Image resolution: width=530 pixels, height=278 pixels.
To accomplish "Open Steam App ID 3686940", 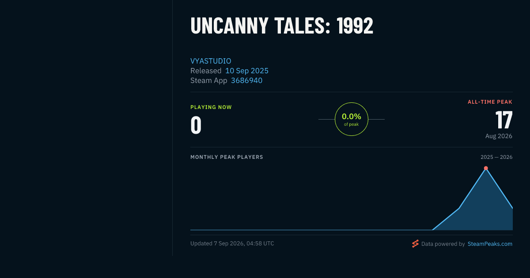I will (x=246, y=80).
